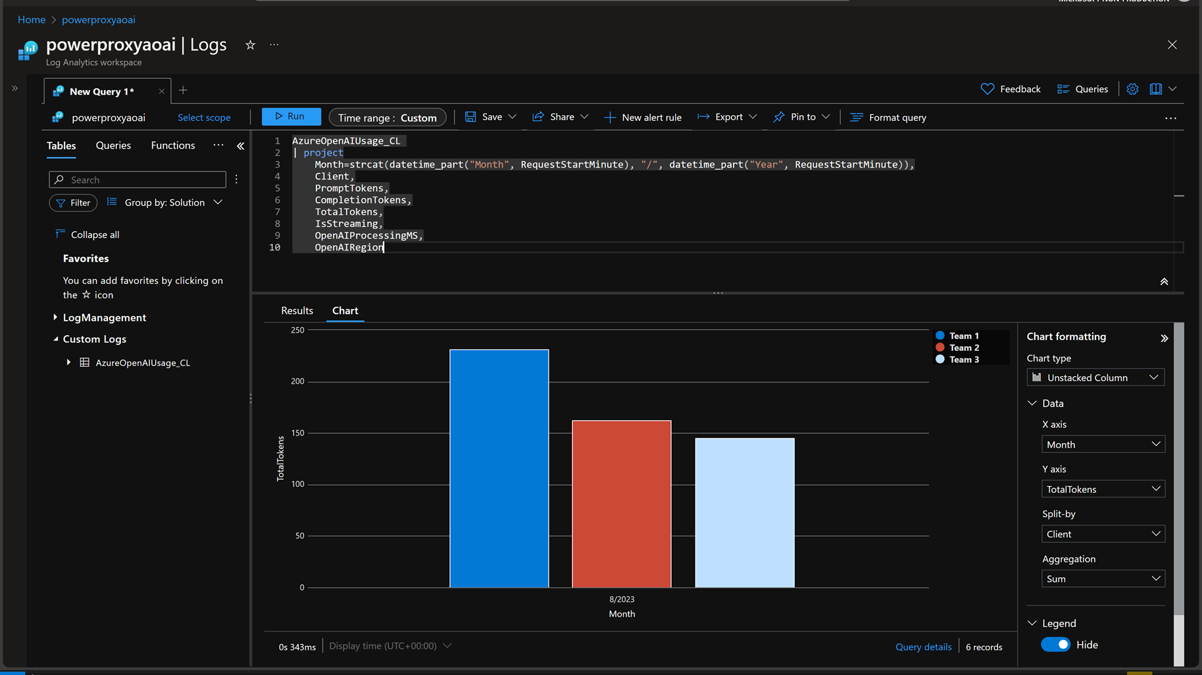This screenshot has height=675, width=1202.
Task: Open the toolbar overflow ellipsis
Action: click(1170, 118)
